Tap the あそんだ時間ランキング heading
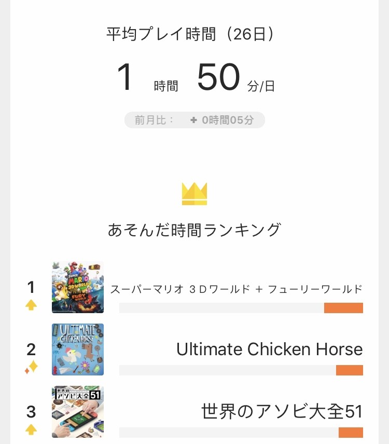 [195, 230]
